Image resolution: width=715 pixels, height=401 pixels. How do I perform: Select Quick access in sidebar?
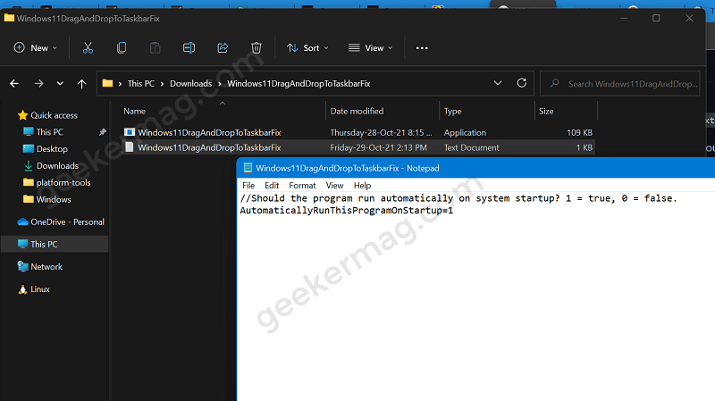54,115
